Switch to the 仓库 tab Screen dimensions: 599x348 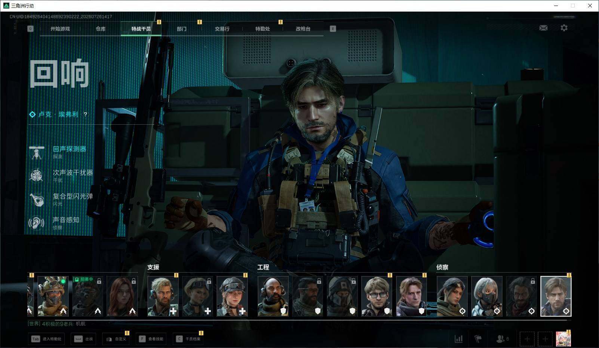point(101,29)
